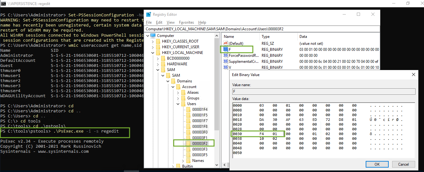Image resolution: width=424 pixels, height=172 pixels.
Task: Close the Edit Binary Value dialog
Action: [x=413, y=75]
